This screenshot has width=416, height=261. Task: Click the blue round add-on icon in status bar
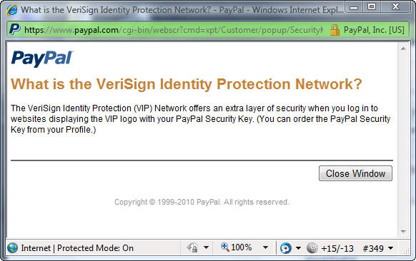[x=285, y=248]
